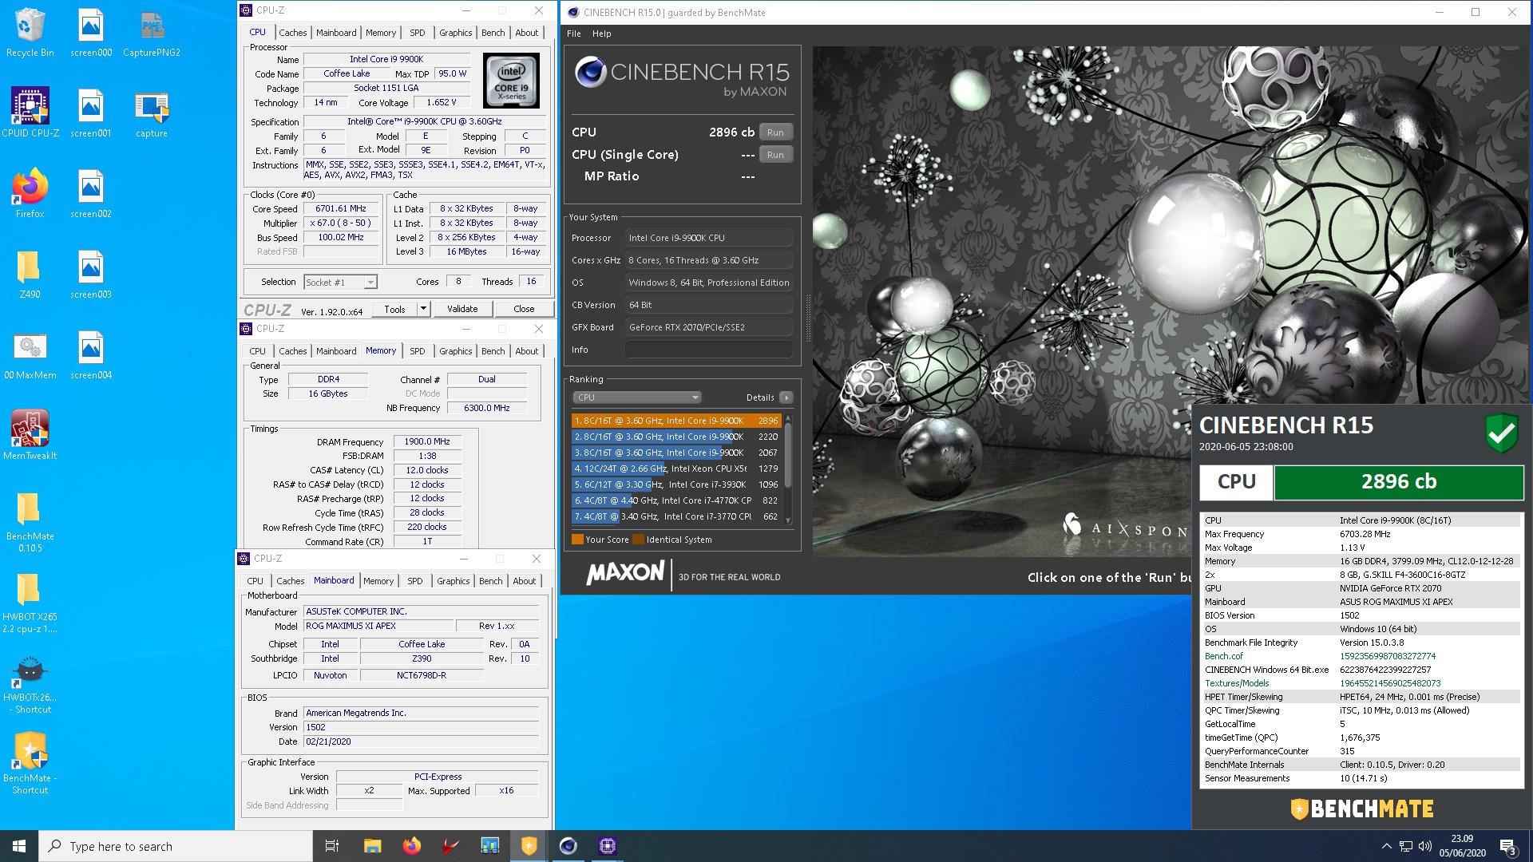This screenshot has height=862, width=1533.
Task: Click taskbar clock showing 23.09
Action: point(1462,846)
